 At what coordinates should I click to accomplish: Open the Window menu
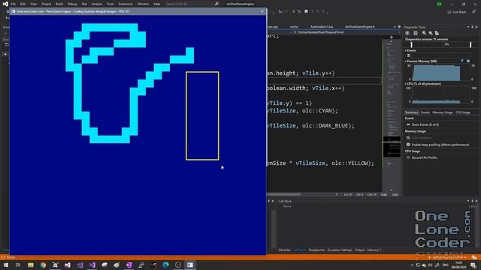click(x=143, y=4)
